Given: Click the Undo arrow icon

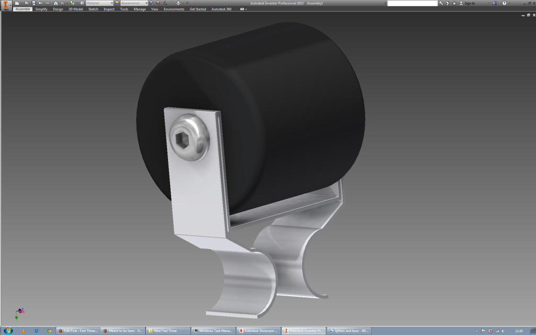Looking at the screenshot, I should coord(40,3).
